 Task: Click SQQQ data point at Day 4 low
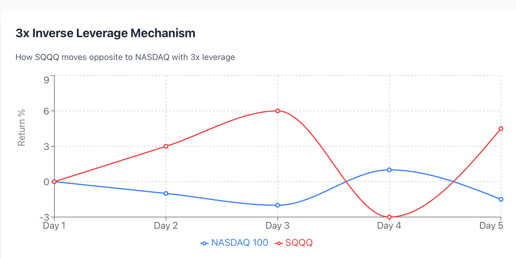pos(389,217)
